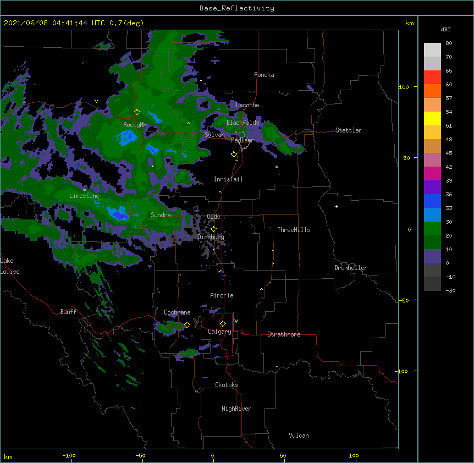Click the yellow 54 dBZ legend swatch
Screen dimensions: 474x463
click(432, 118)
